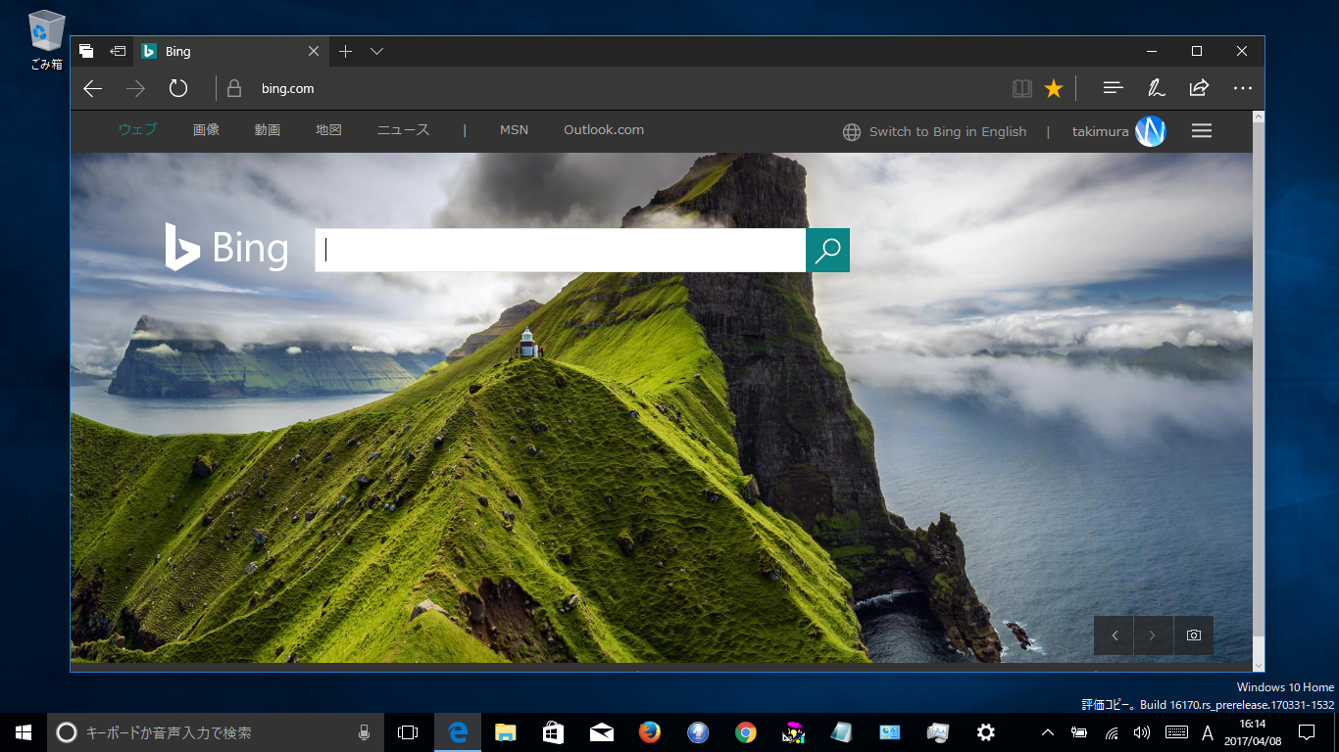Click the forward arrow in Edge
1339x752 pixels.
(135, 89)
